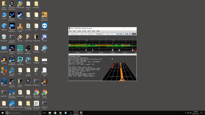Open the CustomsForge Song Manager shortcut

click(12, 5)
